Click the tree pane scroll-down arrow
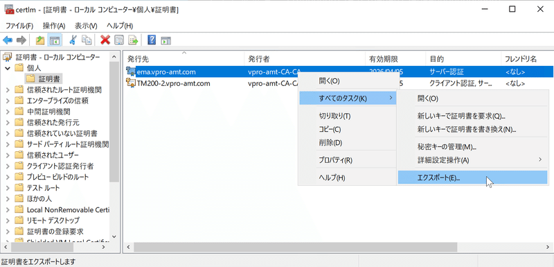This screenshot has height=267, width=554. point(114,236)
